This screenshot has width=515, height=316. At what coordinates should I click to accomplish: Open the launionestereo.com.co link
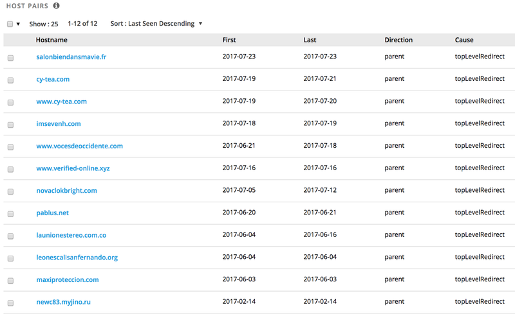pyautogui.click(x=71, y=235)
